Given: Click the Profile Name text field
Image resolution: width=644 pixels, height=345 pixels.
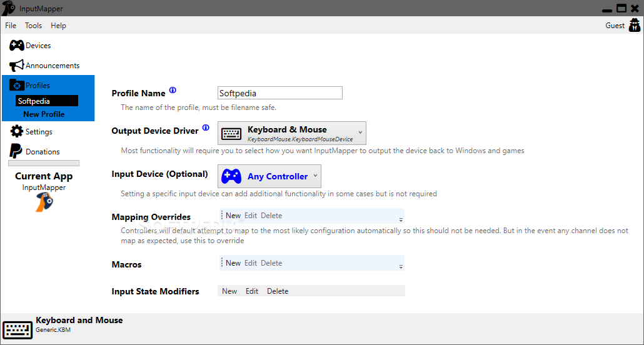Looking at the screenshot, I should (x=279, y=93).
